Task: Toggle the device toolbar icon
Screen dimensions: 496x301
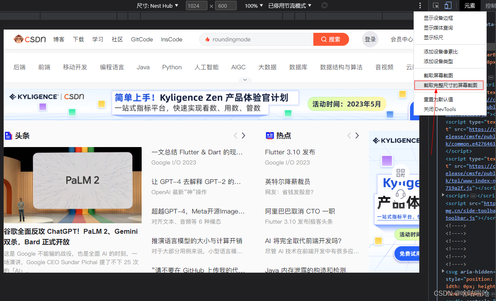Action: tap(448, 6)
